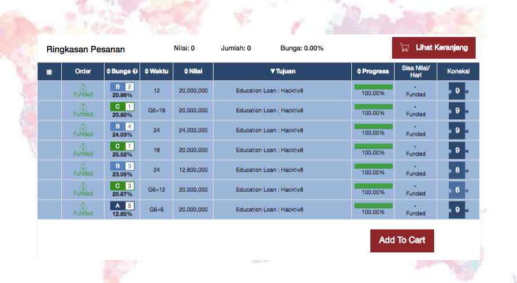Click the A5 grade badge at 12.85%
The width and height of the screenshot is (517, 283).
point(122,206)
